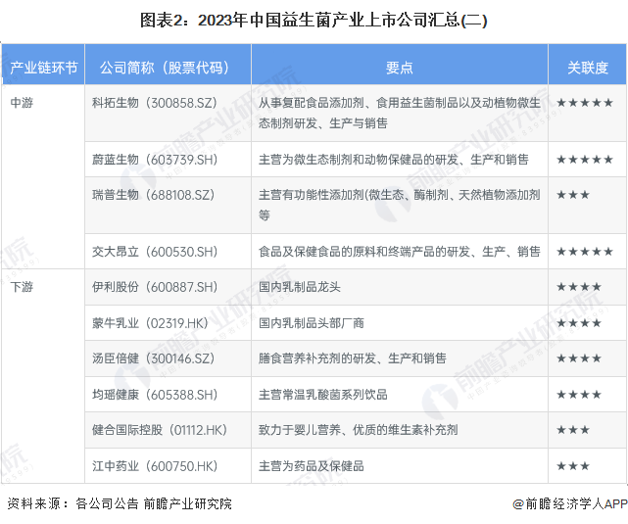Select the 主营常温乳酸菌系列饮品 description
Image resolution: width=628 pixels, height=524 pixels.
coord(323,395)
